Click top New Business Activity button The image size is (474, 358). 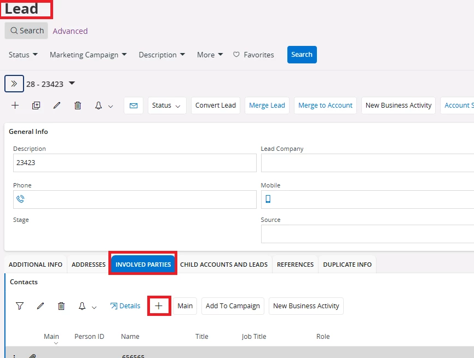pyautogui.click(x=398, y=105)
